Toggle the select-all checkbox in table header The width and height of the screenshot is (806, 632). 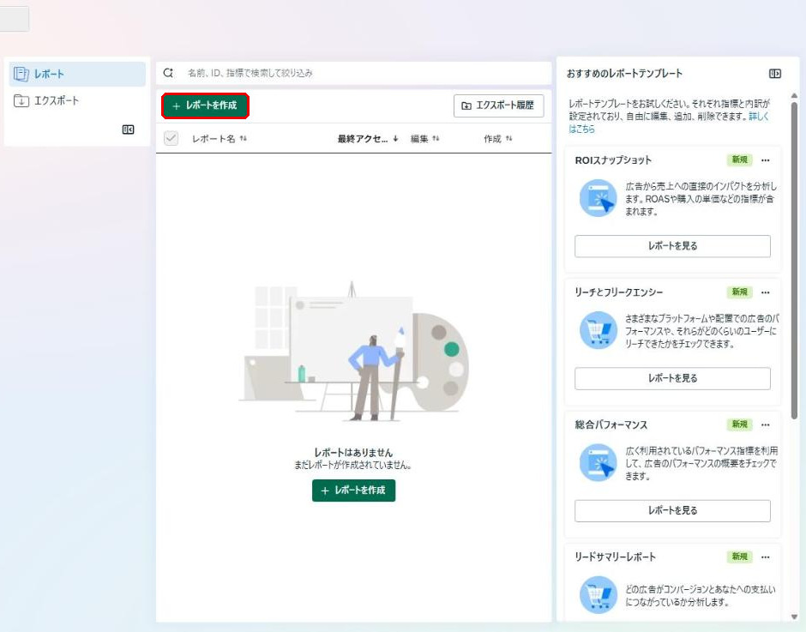[171, 138]
